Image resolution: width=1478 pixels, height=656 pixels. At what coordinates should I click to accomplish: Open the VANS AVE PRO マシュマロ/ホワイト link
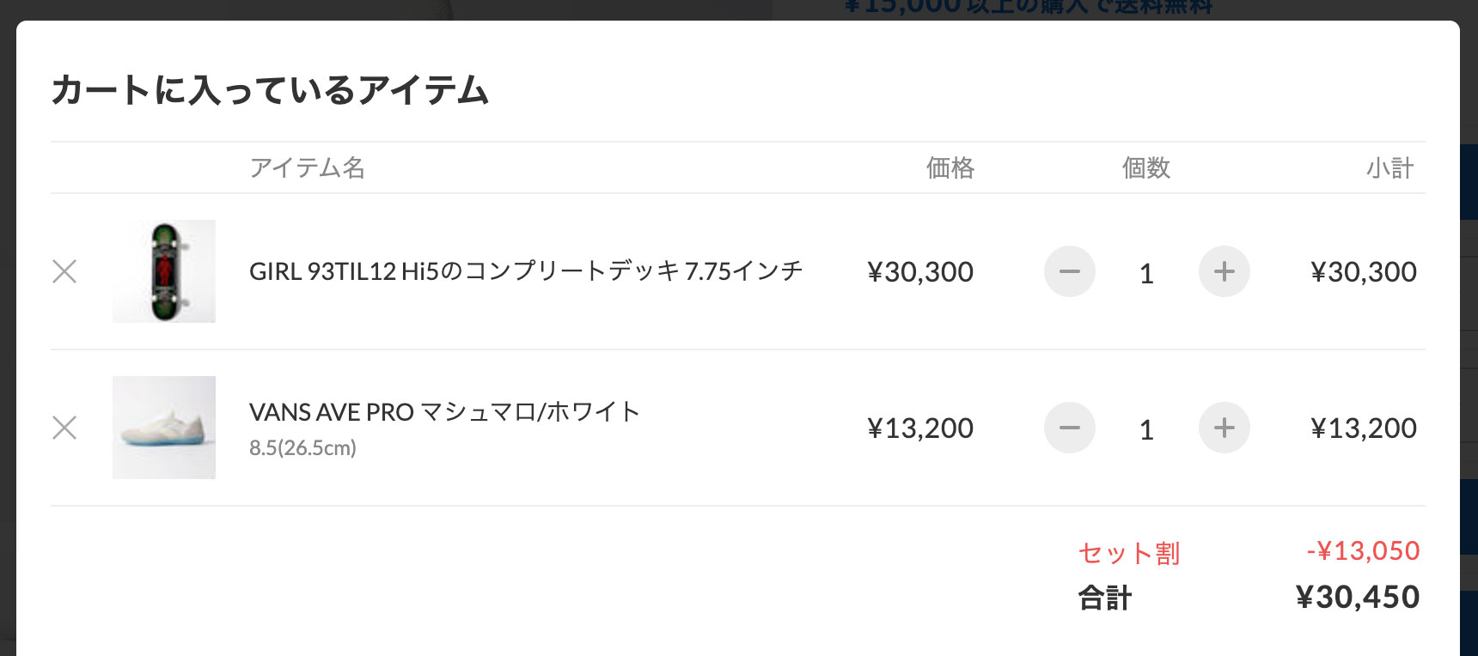coord(444,412)
